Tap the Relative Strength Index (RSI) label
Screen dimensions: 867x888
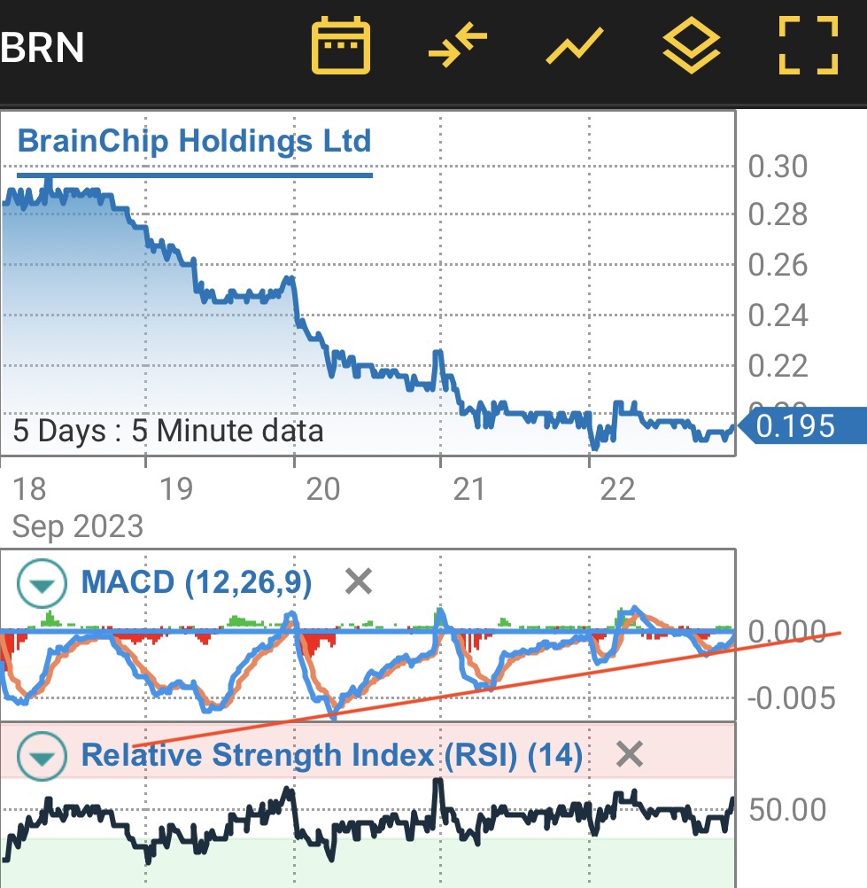[331, 756]
